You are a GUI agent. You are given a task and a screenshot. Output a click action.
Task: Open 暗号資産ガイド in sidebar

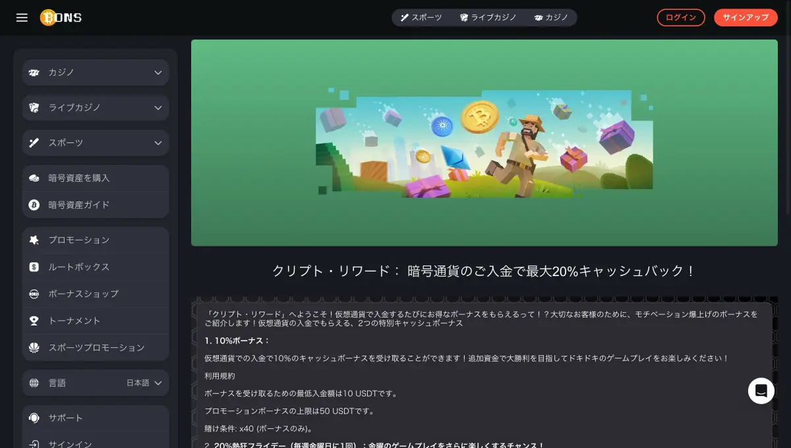[x=96, y=205]
